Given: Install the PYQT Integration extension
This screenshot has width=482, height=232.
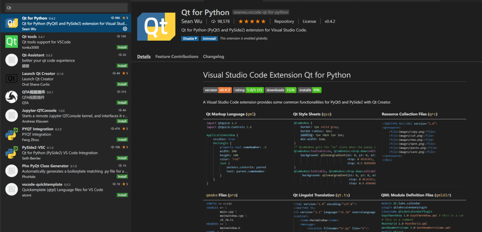Looking at the screenshot, I should [x=122, y=140].
